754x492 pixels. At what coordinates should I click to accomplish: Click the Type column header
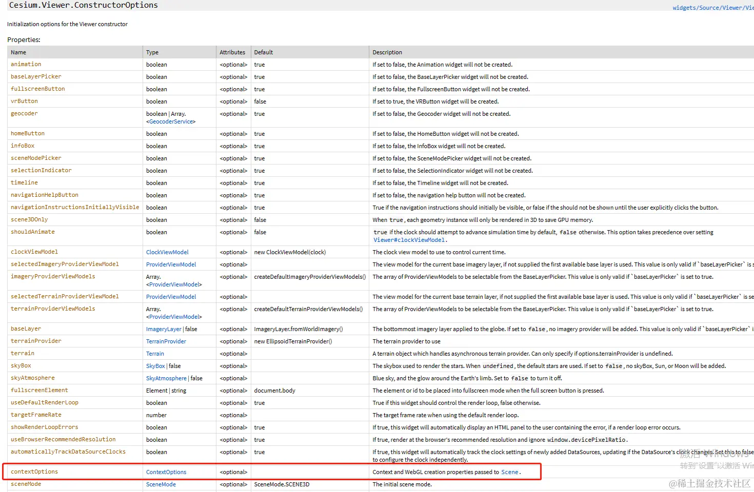coord(152,52)
